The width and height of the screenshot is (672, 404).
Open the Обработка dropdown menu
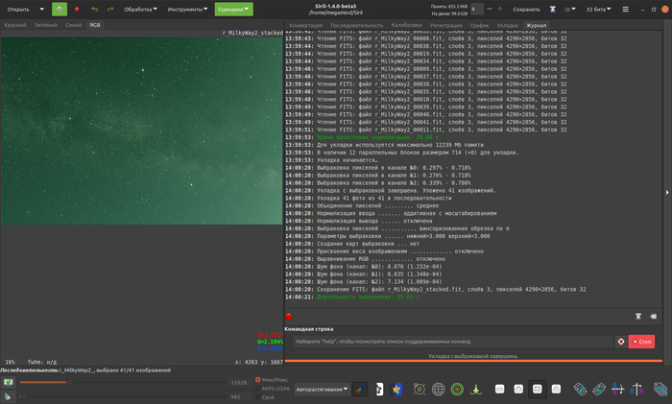[x=141, y=9]
